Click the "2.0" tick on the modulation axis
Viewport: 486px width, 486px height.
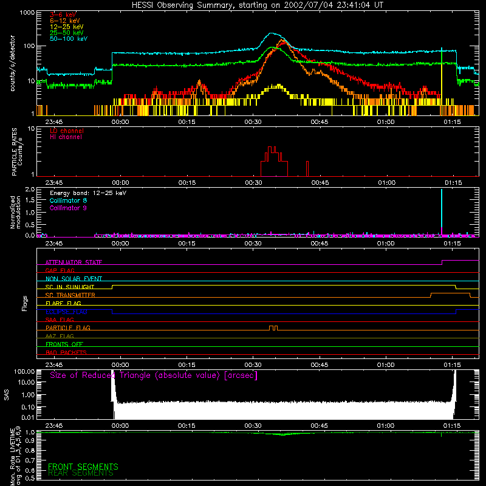coord(30,189)
